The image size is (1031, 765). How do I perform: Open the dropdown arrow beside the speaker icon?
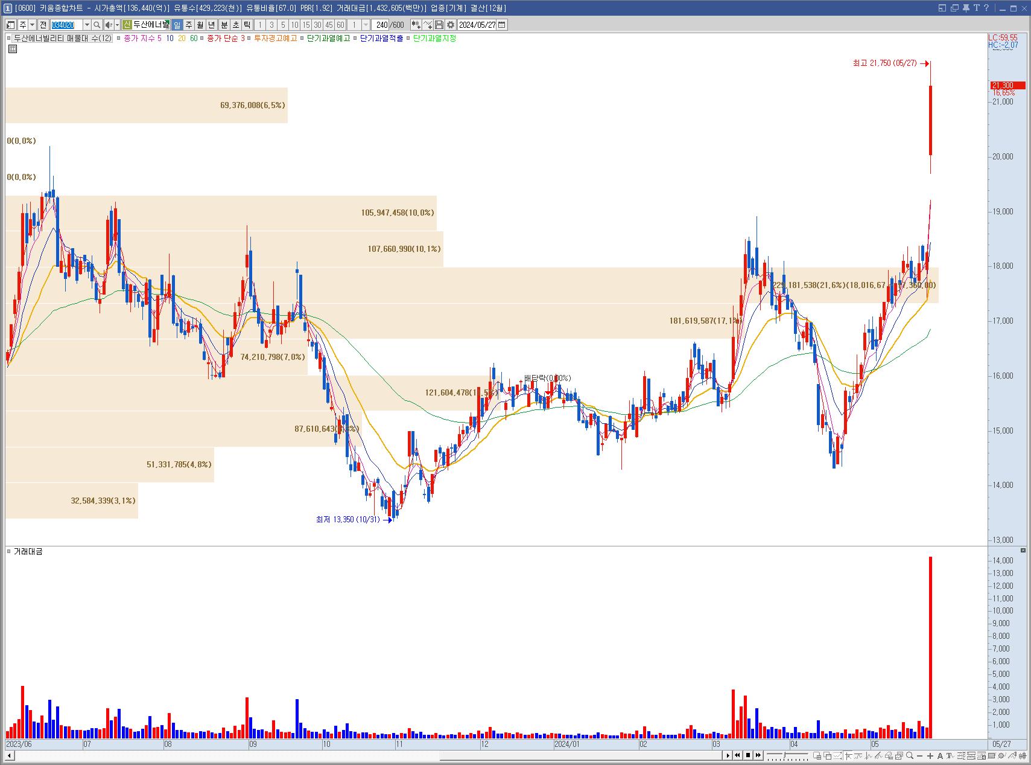pos(116,25)
